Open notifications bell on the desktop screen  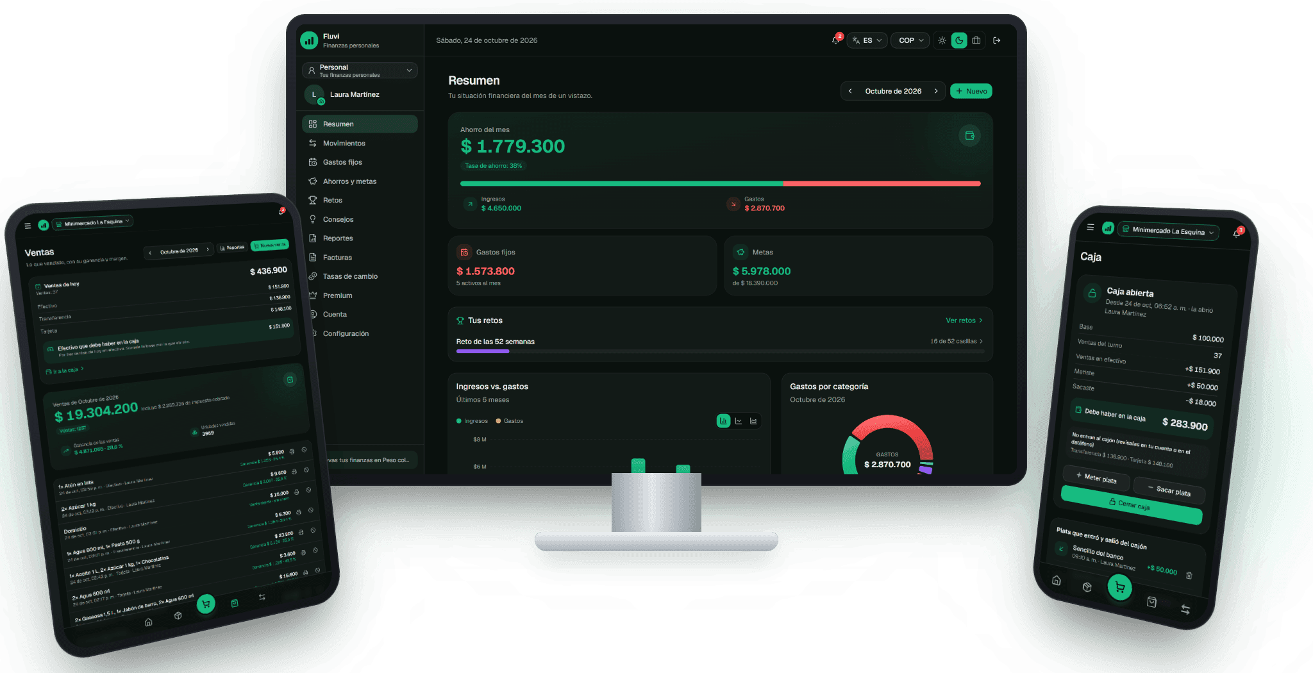[x=835, y=40]
